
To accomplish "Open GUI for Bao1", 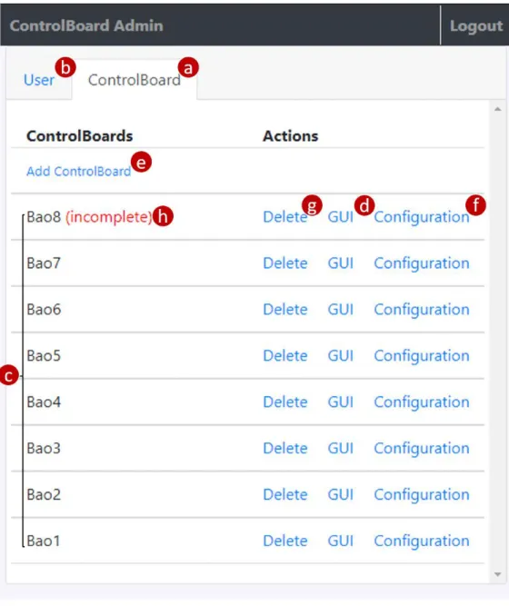I will [340, 541].
